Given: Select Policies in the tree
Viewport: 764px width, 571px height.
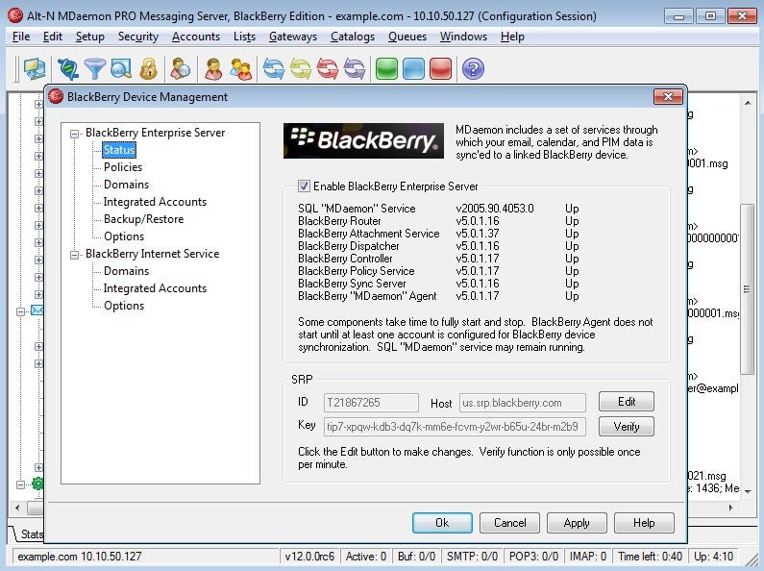Looking at the screenshot, I should [123, 166].
